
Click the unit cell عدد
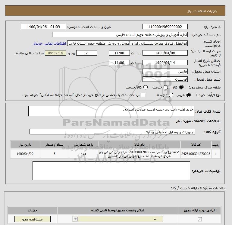tap(83, 154)
